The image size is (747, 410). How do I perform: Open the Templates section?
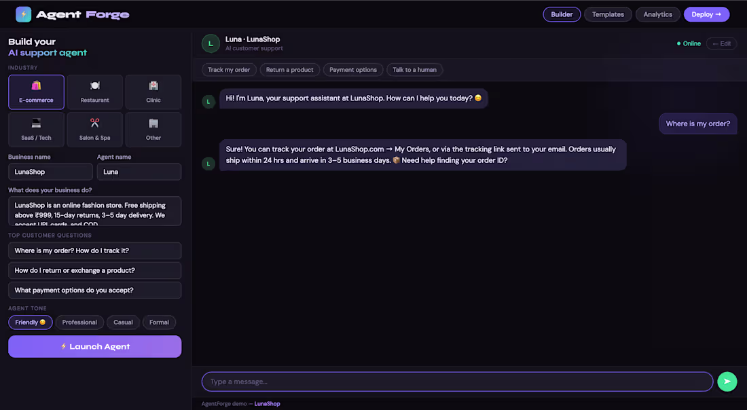click(x=607, y=14)
